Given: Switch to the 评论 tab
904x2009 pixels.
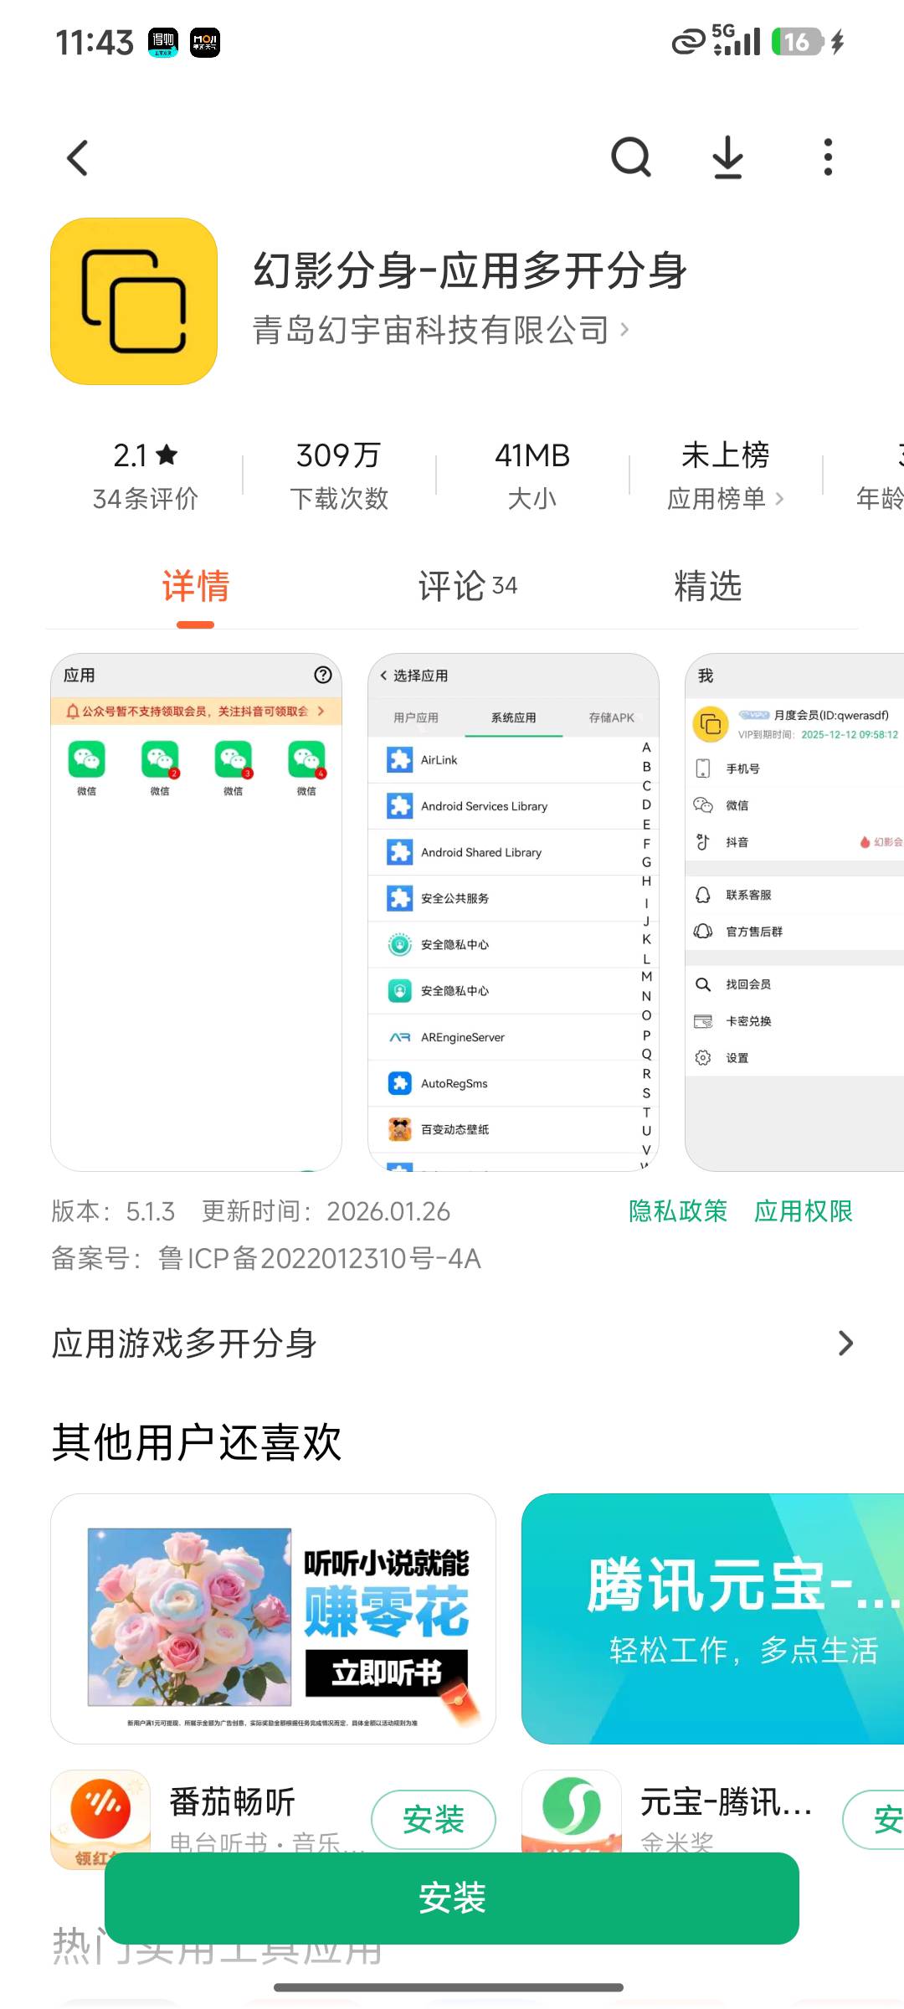Looking at the screenshot, I should [468, 586].
